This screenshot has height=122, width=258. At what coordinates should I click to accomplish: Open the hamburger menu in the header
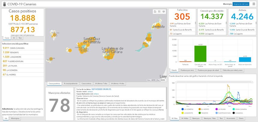click(x=254, y=4)
